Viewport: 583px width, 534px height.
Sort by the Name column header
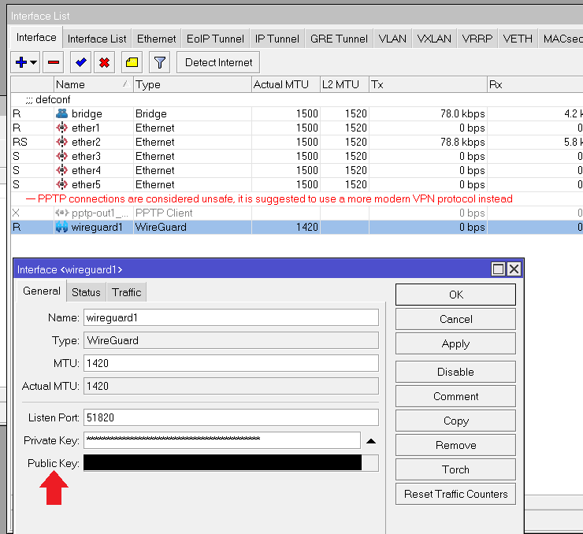(93, 85)
